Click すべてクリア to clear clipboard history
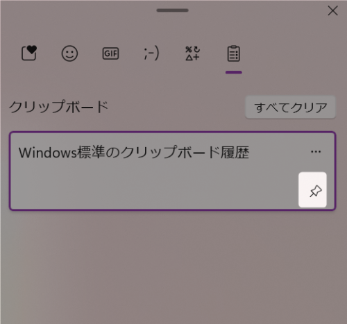 290,108
